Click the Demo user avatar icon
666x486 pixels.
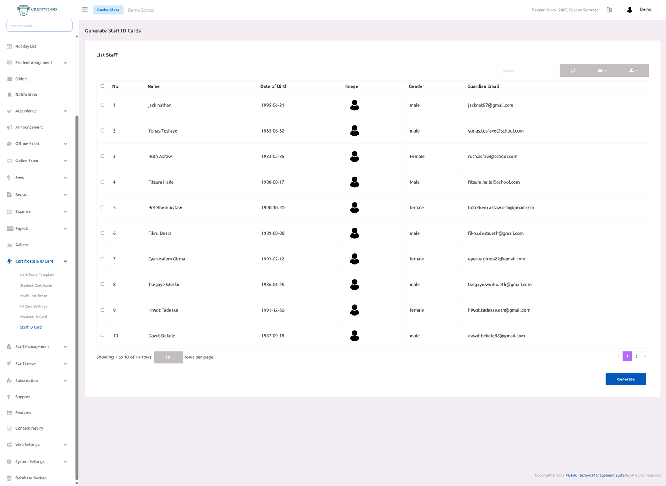[x=629, y=10]
